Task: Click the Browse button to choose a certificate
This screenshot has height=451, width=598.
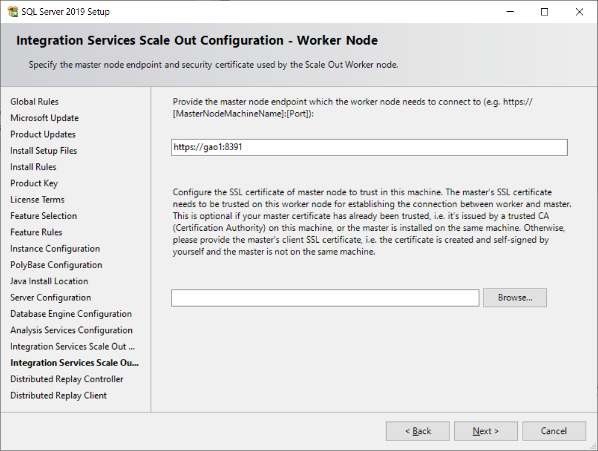Action: tap(514, 297)
